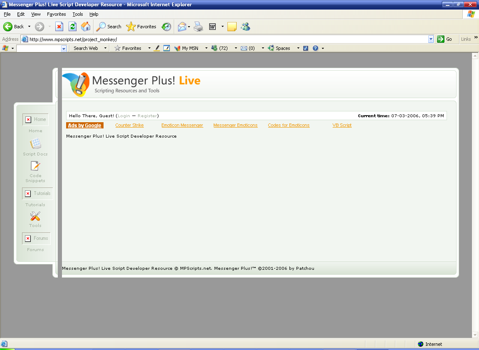Open the Tools menu
479x350 pixels.
click(78, 14)
